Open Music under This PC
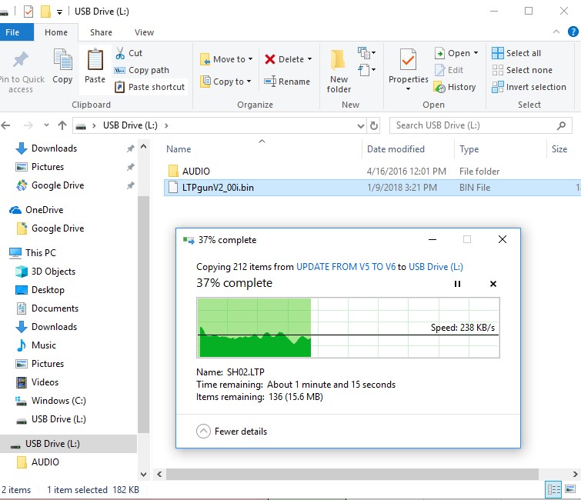The width and height of the screenshot is (581, 500). click(x=43, y=345)
